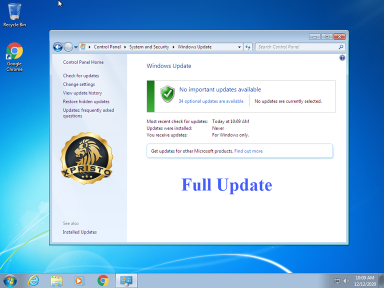Open Windows Explorer from taskbar

coord(56,280)
